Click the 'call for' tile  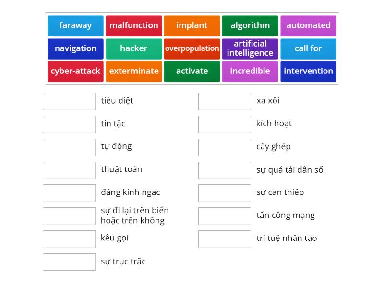(308, 48)
